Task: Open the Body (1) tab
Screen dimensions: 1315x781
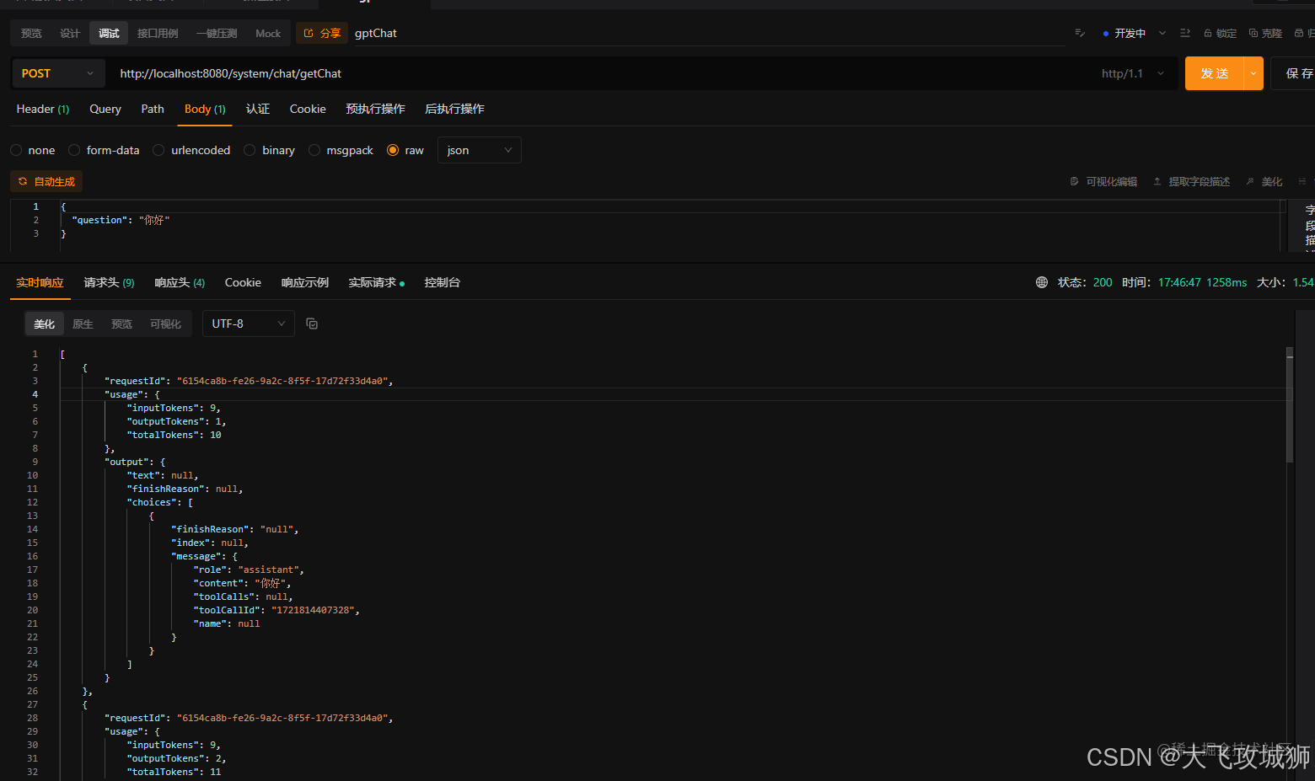Action: click(205, 109)
